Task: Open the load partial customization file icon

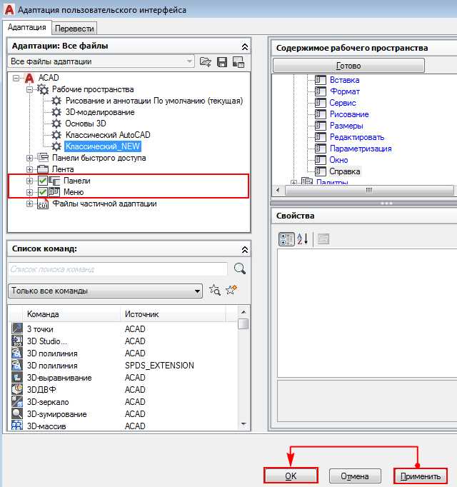Action: click(206, 62)
